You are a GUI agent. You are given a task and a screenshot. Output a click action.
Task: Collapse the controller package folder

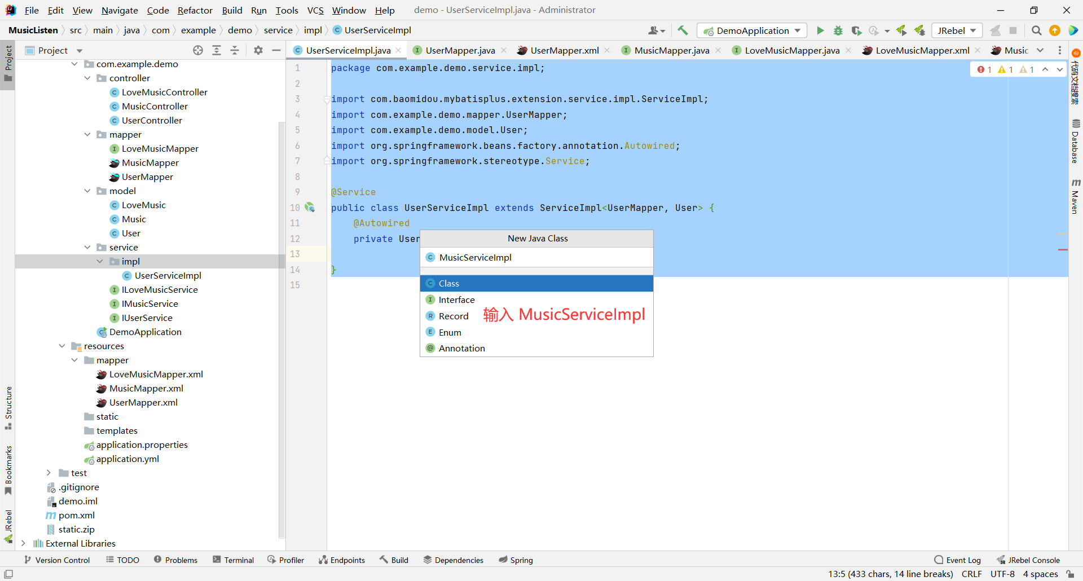87,78
